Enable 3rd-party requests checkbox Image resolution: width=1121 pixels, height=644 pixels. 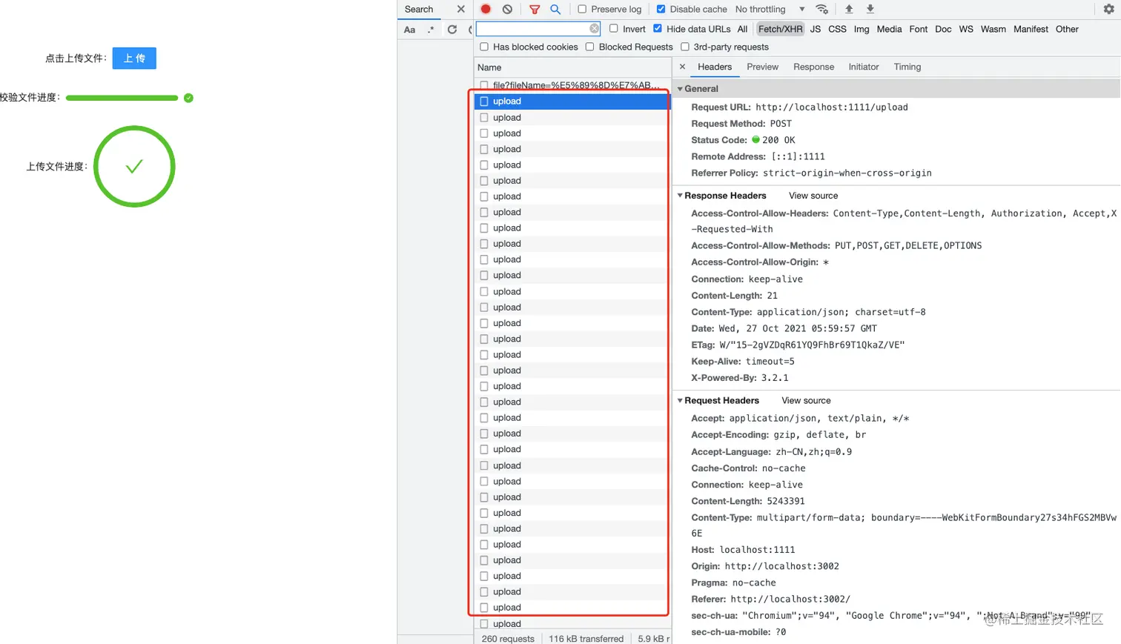point(685,47)
